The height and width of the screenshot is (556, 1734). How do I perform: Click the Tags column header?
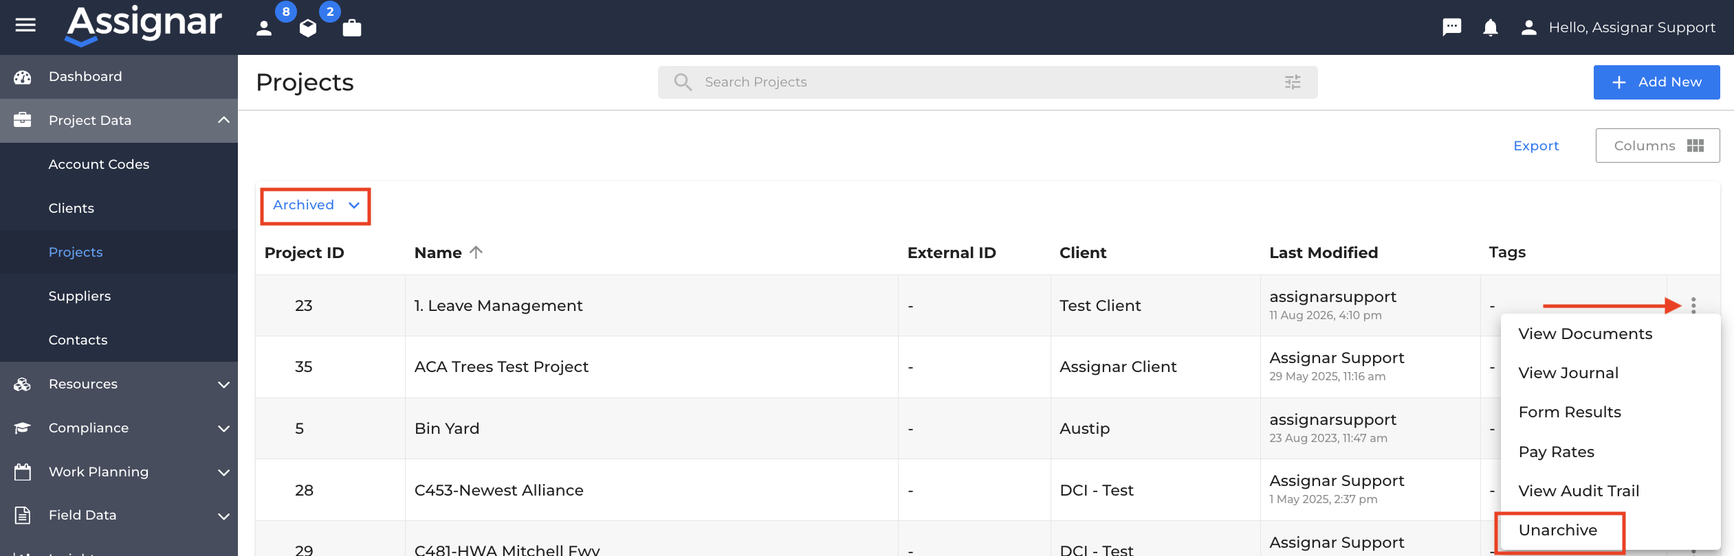click(x=1507, y=253)
